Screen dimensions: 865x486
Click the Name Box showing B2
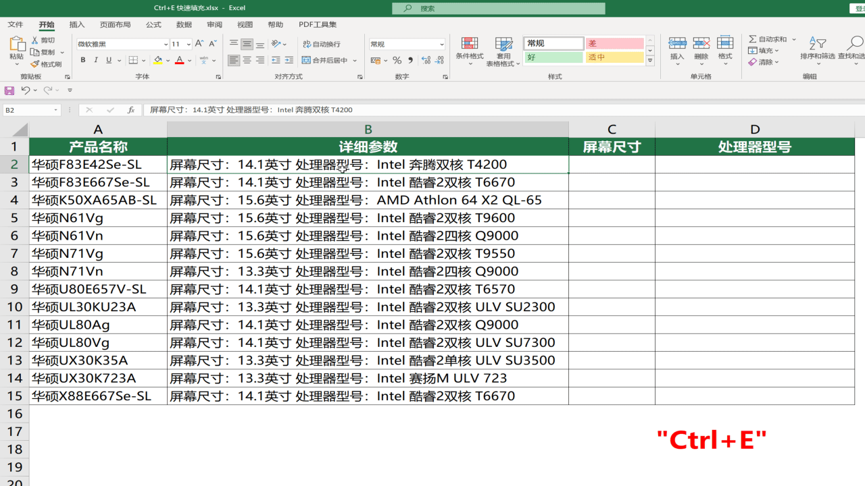(x=31, y=109)
